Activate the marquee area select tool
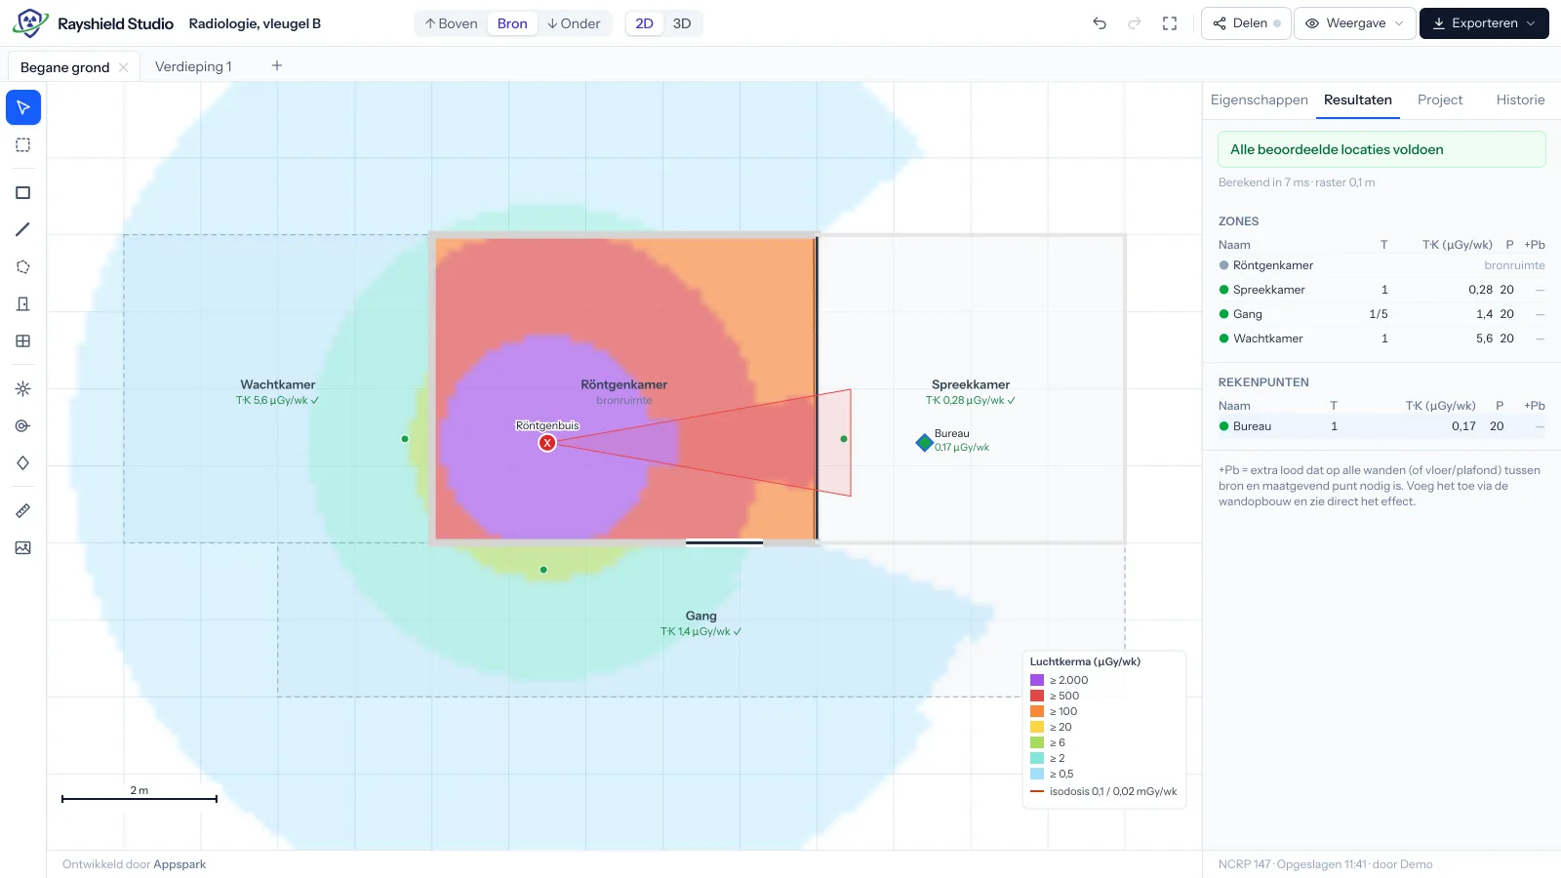This screenshot has width=1561, height=878. click(23, 145)
